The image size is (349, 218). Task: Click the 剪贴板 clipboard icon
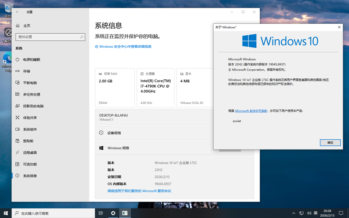pos(17,141)
